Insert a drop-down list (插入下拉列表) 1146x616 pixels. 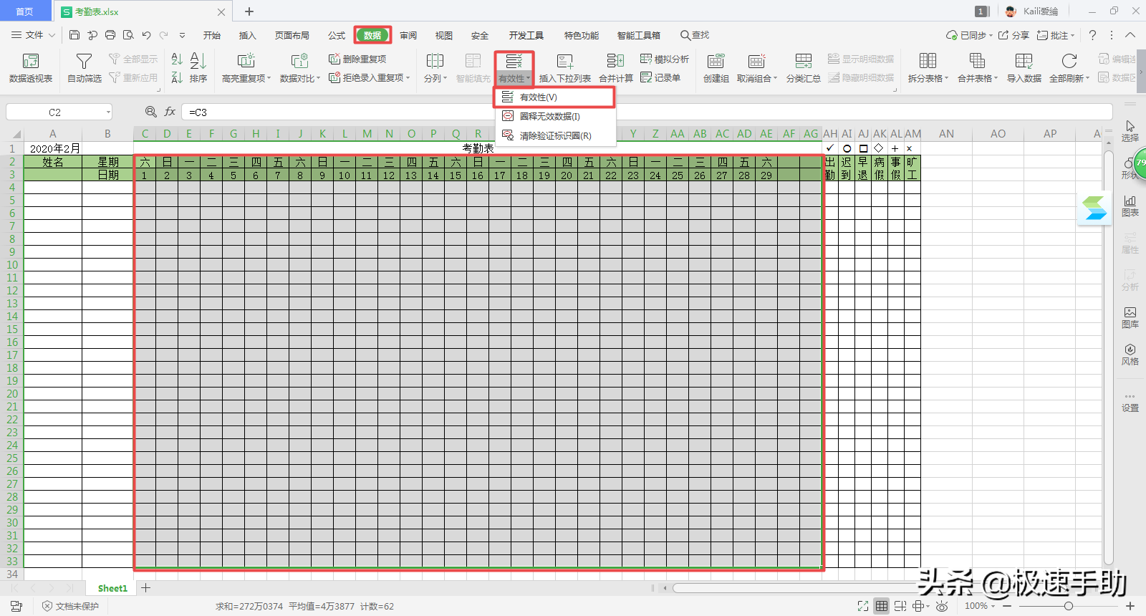(564, 67)
